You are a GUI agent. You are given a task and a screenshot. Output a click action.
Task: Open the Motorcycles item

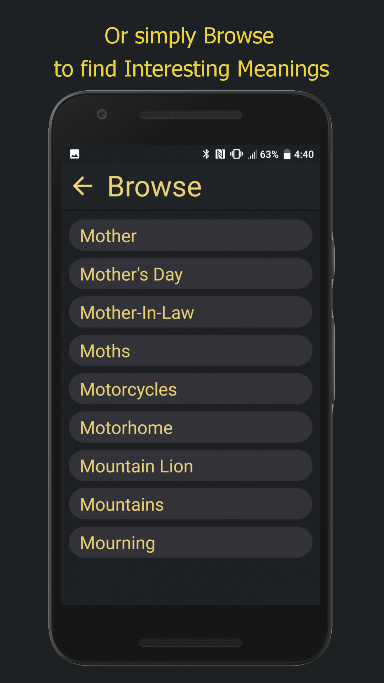(x=191, y=389)
